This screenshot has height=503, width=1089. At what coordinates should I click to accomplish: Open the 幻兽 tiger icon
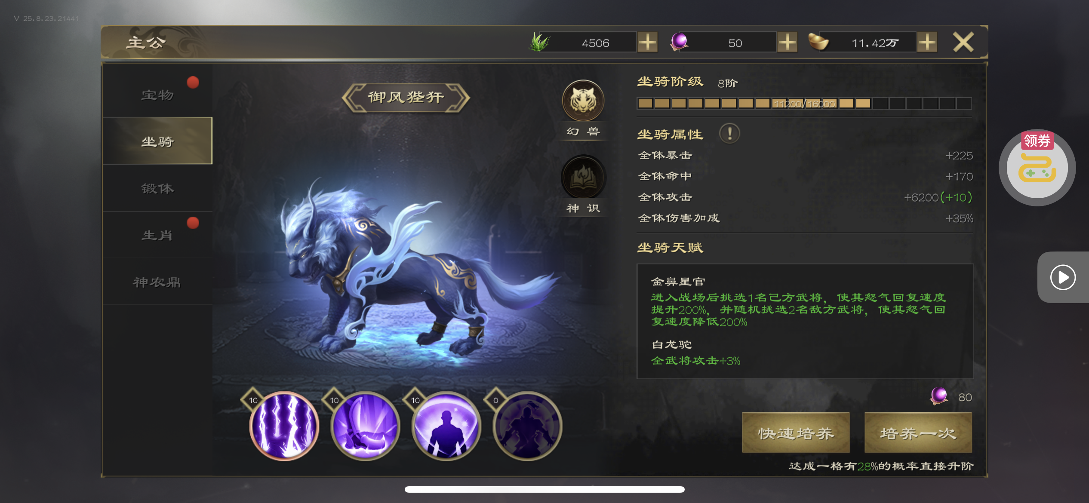[583, 101]
